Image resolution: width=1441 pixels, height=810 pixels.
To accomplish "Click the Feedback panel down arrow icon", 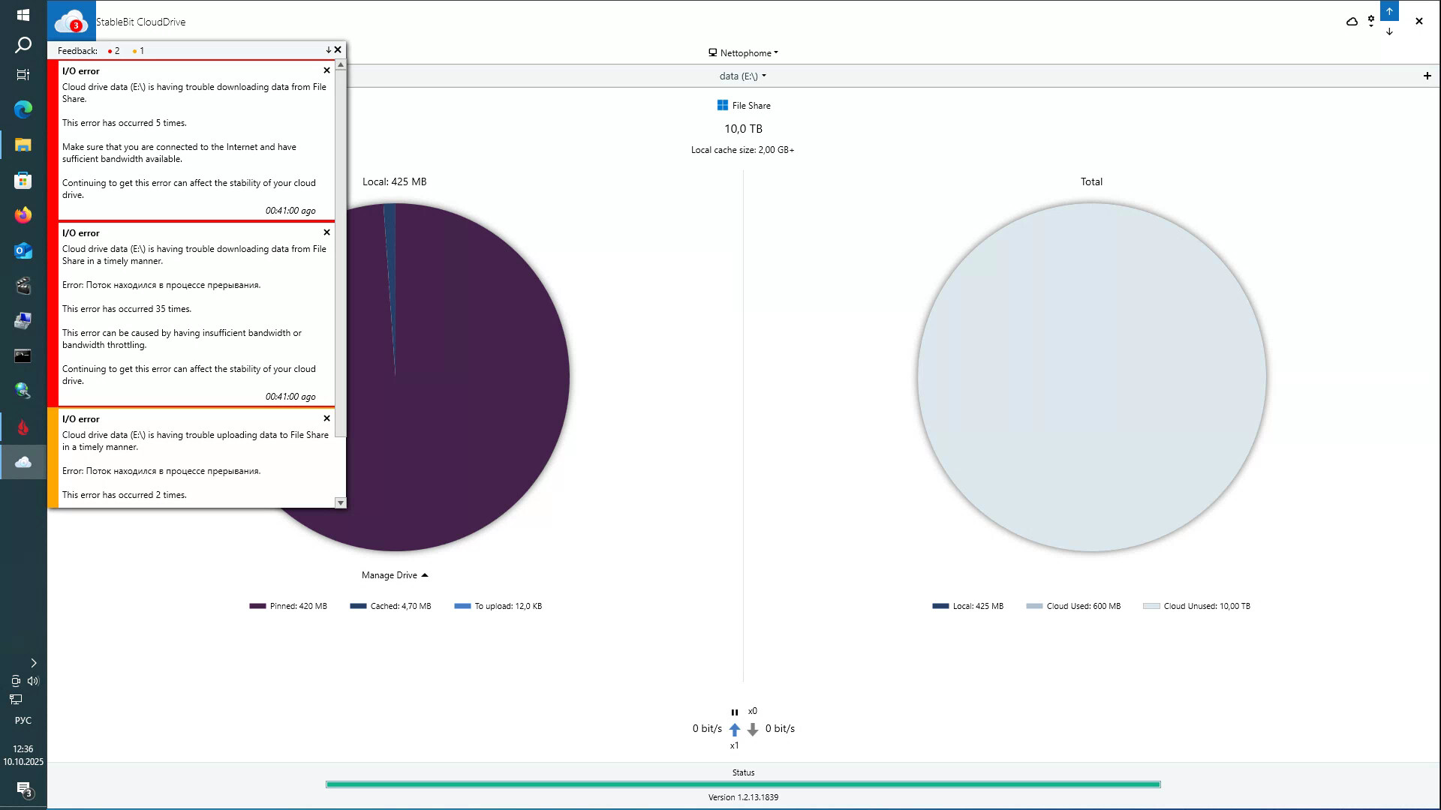I will coord(328,50).
